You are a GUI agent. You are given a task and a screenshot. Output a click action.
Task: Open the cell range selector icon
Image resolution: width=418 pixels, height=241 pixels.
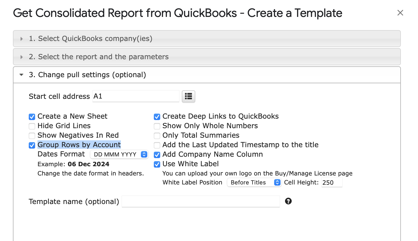click(x=188, y=96)
